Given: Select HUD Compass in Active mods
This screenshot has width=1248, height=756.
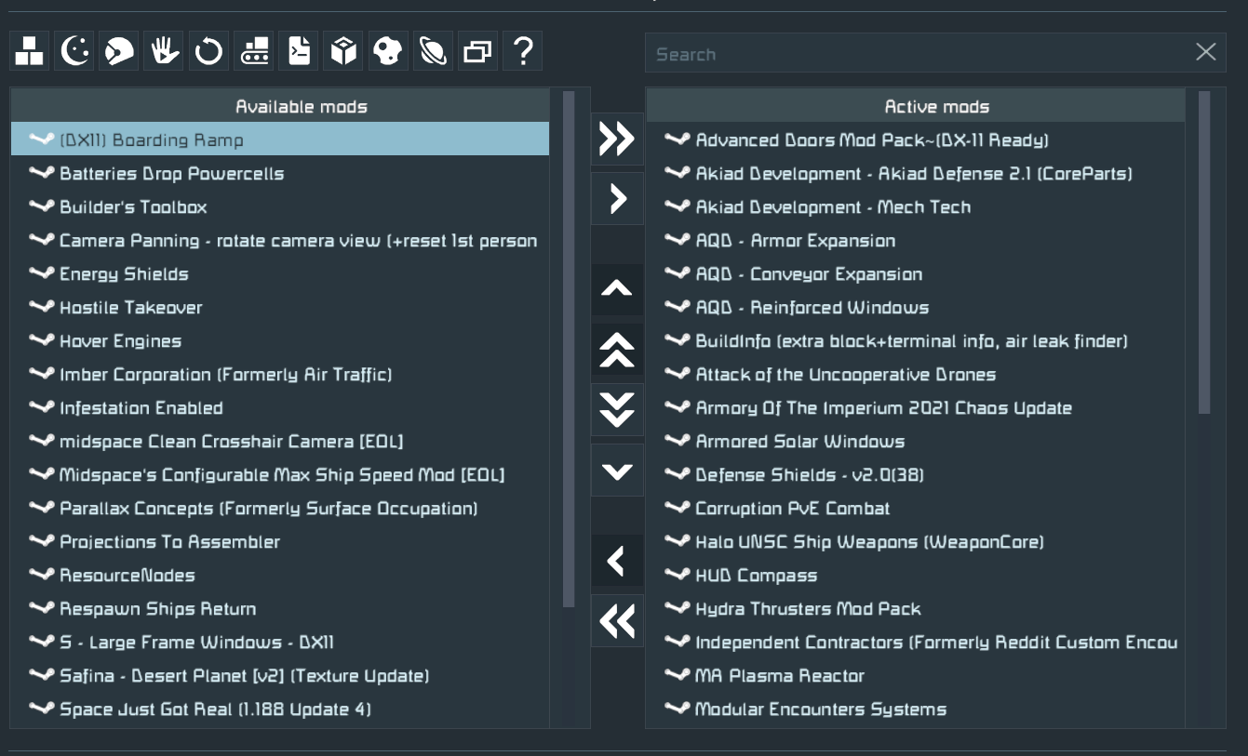Looking at the screenshot, I should point(756,576).
